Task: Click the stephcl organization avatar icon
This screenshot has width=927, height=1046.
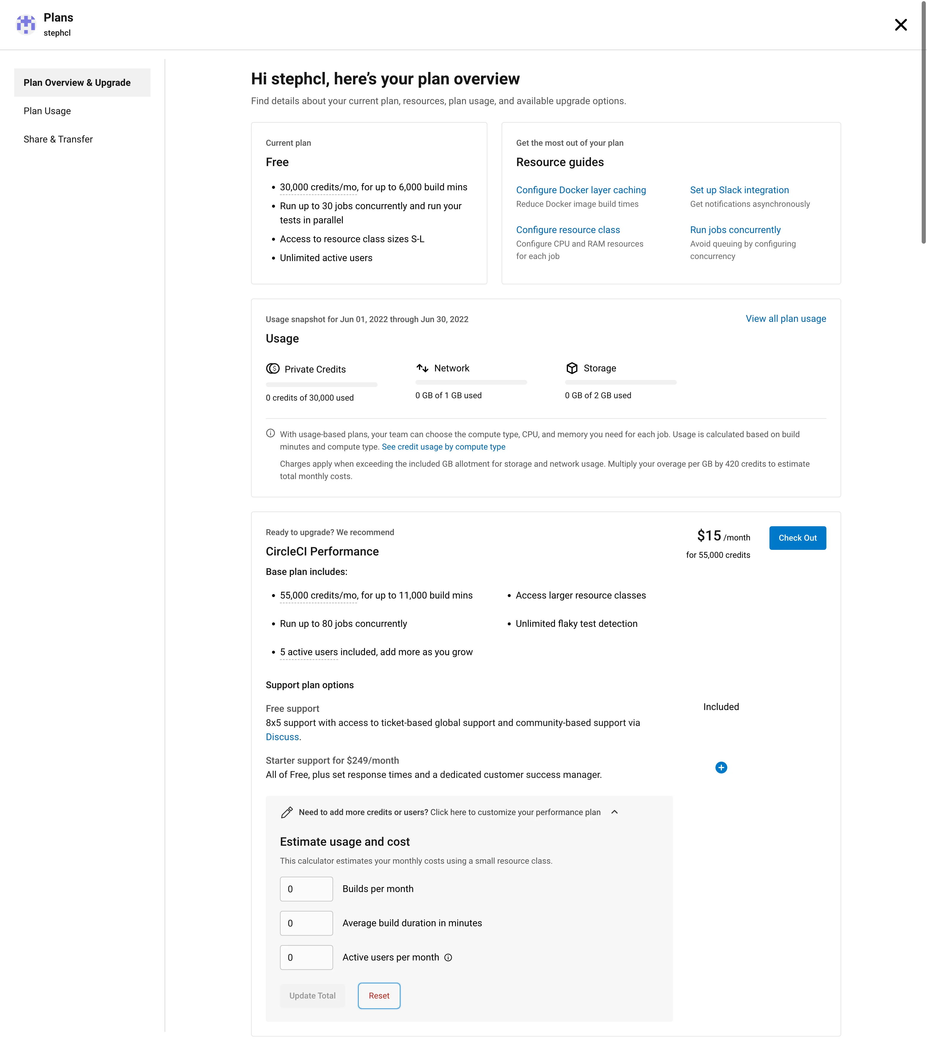Action: click(26, 24)
